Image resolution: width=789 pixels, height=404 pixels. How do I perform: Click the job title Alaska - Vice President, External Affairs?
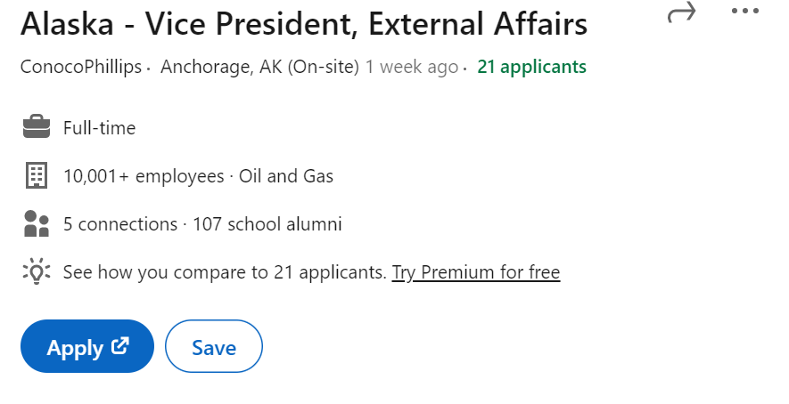[304, 24]
